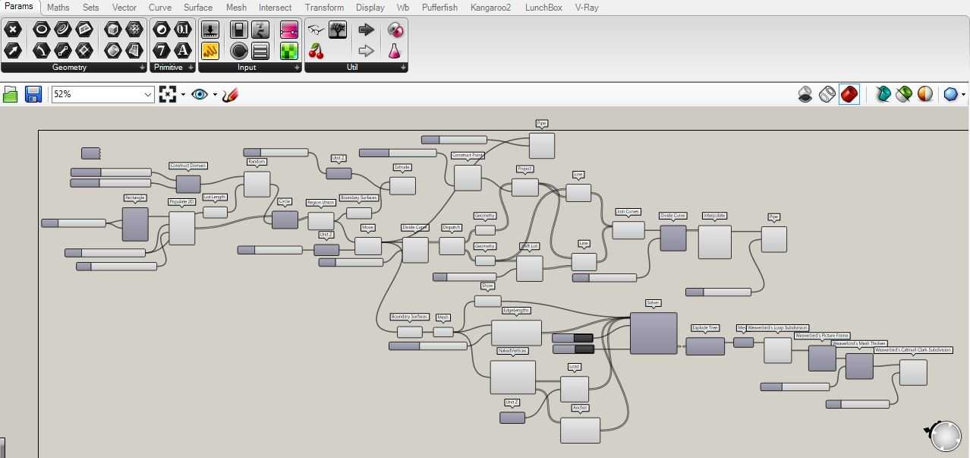Viewport: 970px width, 458px height.
Task: Switch to the Maths tab
Action: (x=58, y=8)
